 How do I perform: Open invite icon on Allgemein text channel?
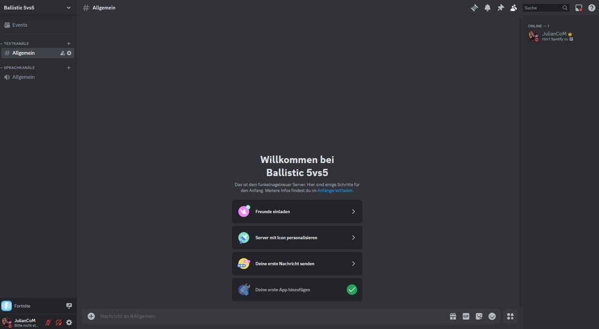coord(62,53)
